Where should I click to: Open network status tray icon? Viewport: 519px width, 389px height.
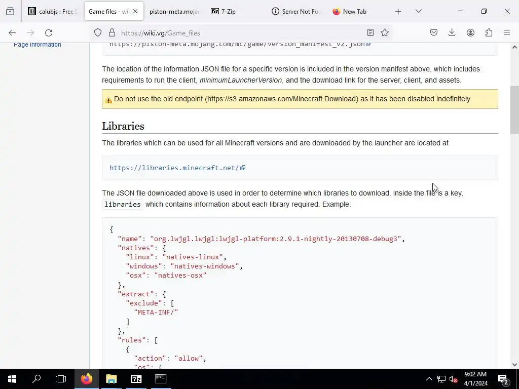(441, 379)
